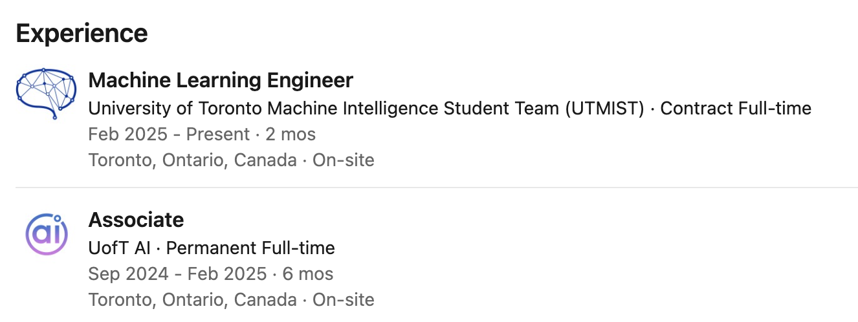Click the Feb 2025 - Present date range
Screen dimensions: 858x322
[168, 134]
